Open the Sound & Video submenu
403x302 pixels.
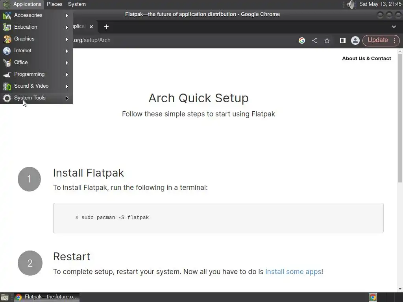(36, 86)
